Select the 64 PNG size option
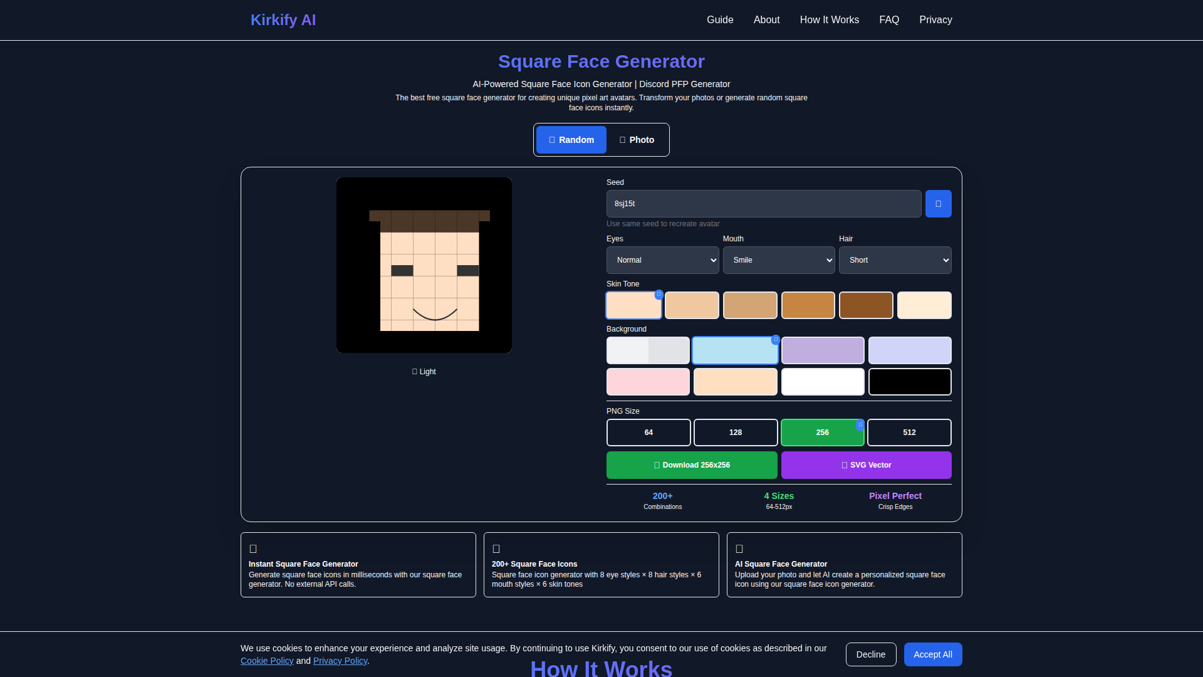 pos(648,433)
